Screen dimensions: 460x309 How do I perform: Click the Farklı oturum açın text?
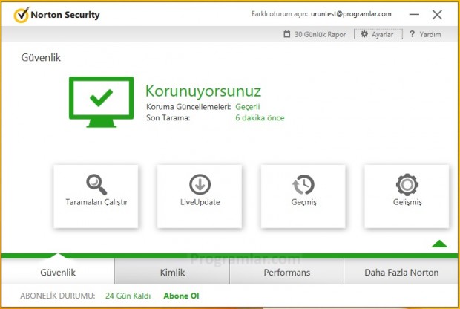280,14
